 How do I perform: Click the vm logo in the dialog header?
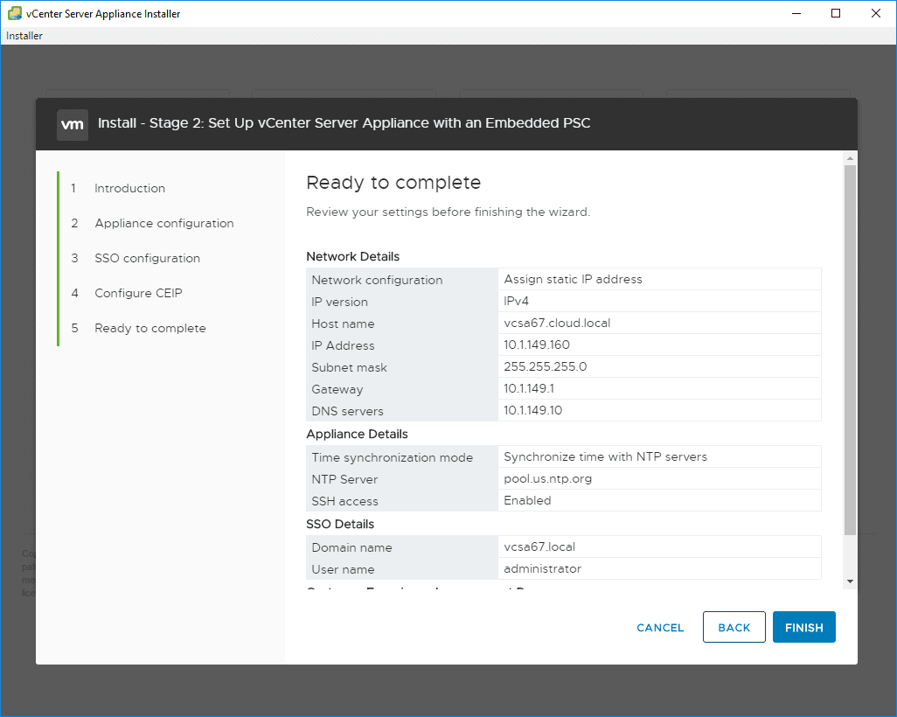click(x=72, y=124)
